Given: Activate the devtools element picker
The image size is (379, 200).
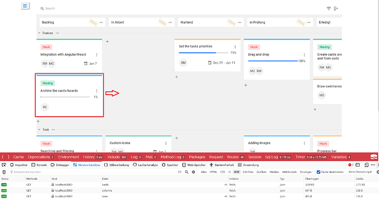Looking at the screenshot, I should (x=4, y=165).
